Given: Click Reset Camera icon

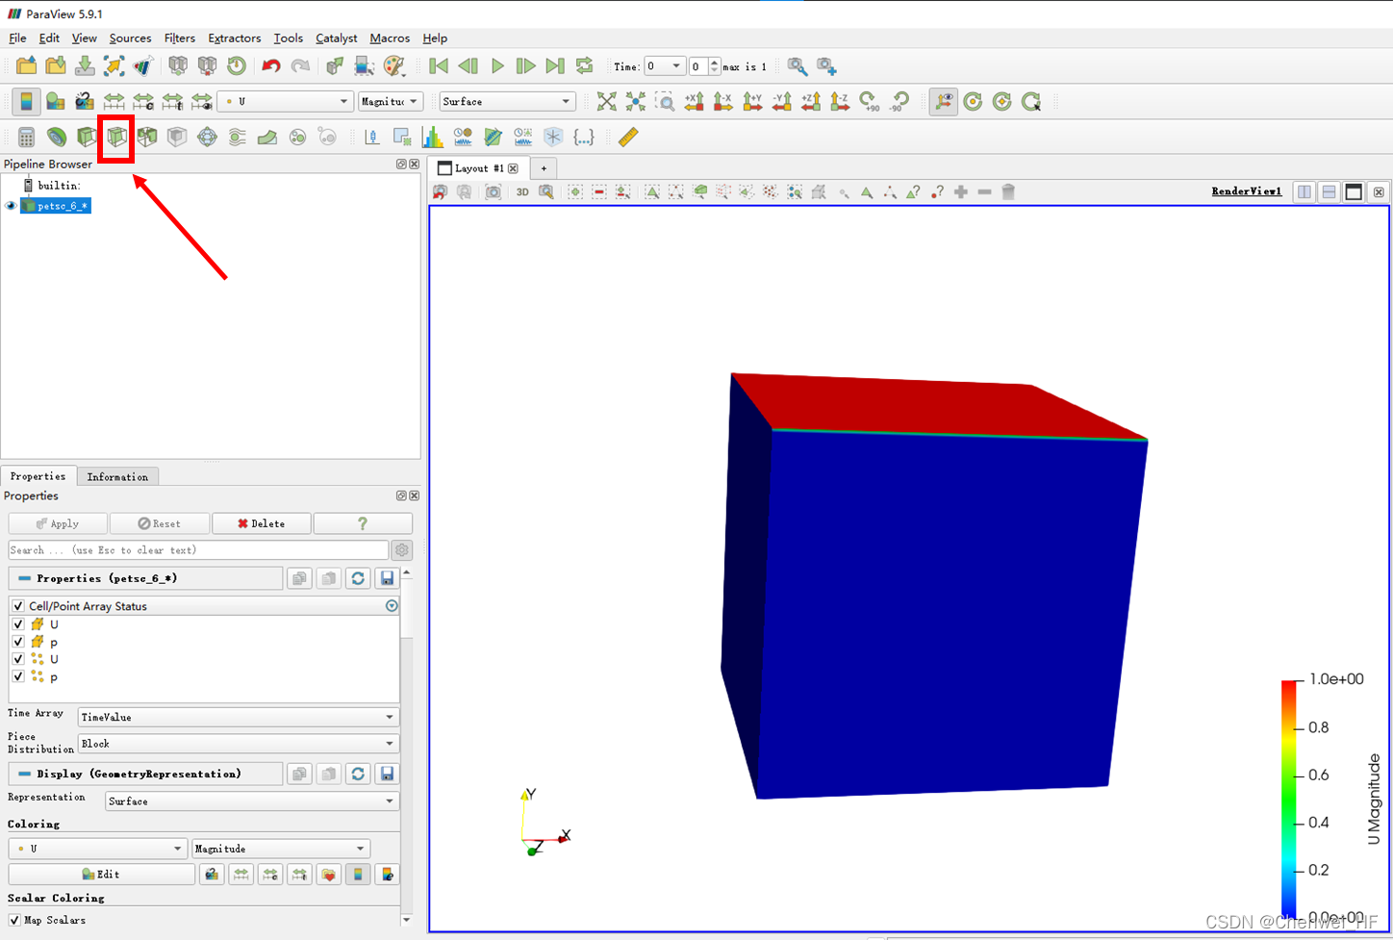Looking at the screenshot, I should tap(606, 101).
